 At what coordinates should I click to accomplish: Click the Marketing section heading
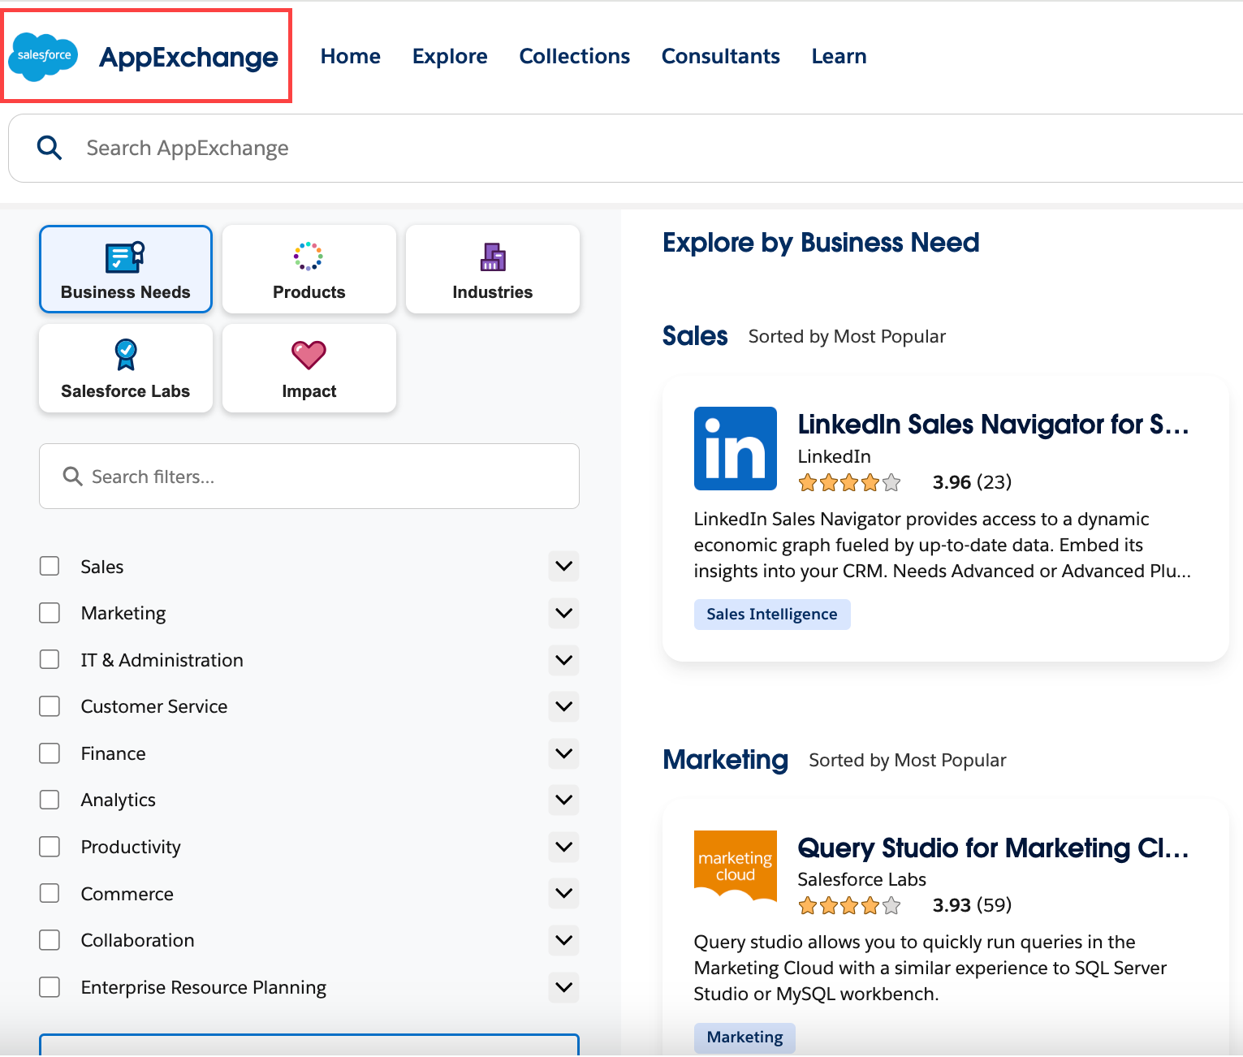(x=726, y=760)
